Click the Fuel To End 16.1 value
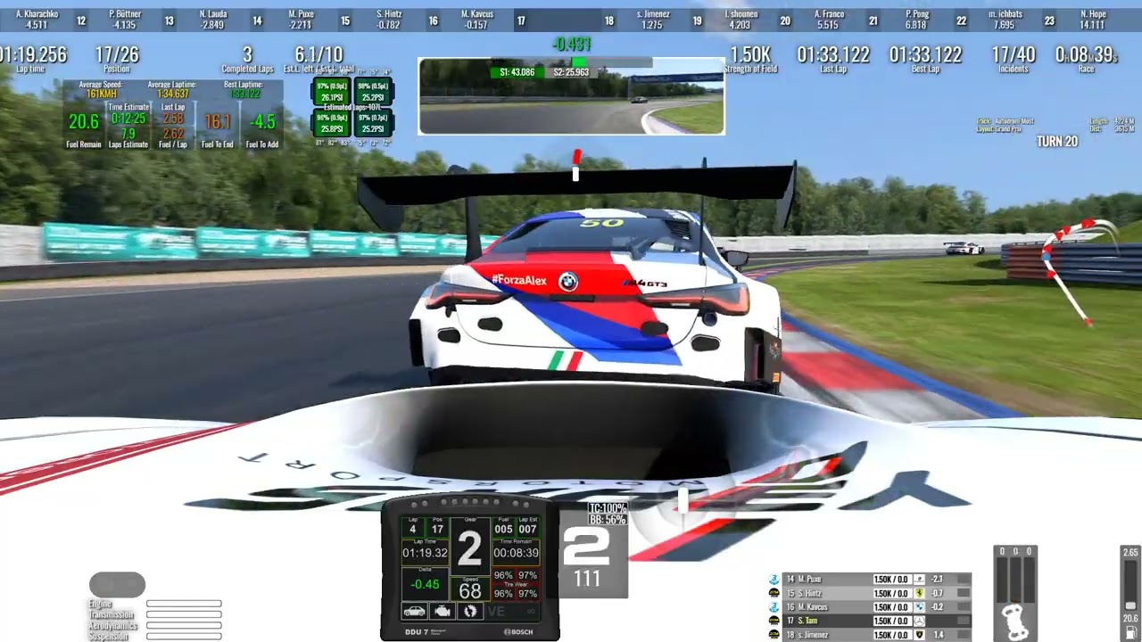The image size is (1142, 642). coord(218,121)
